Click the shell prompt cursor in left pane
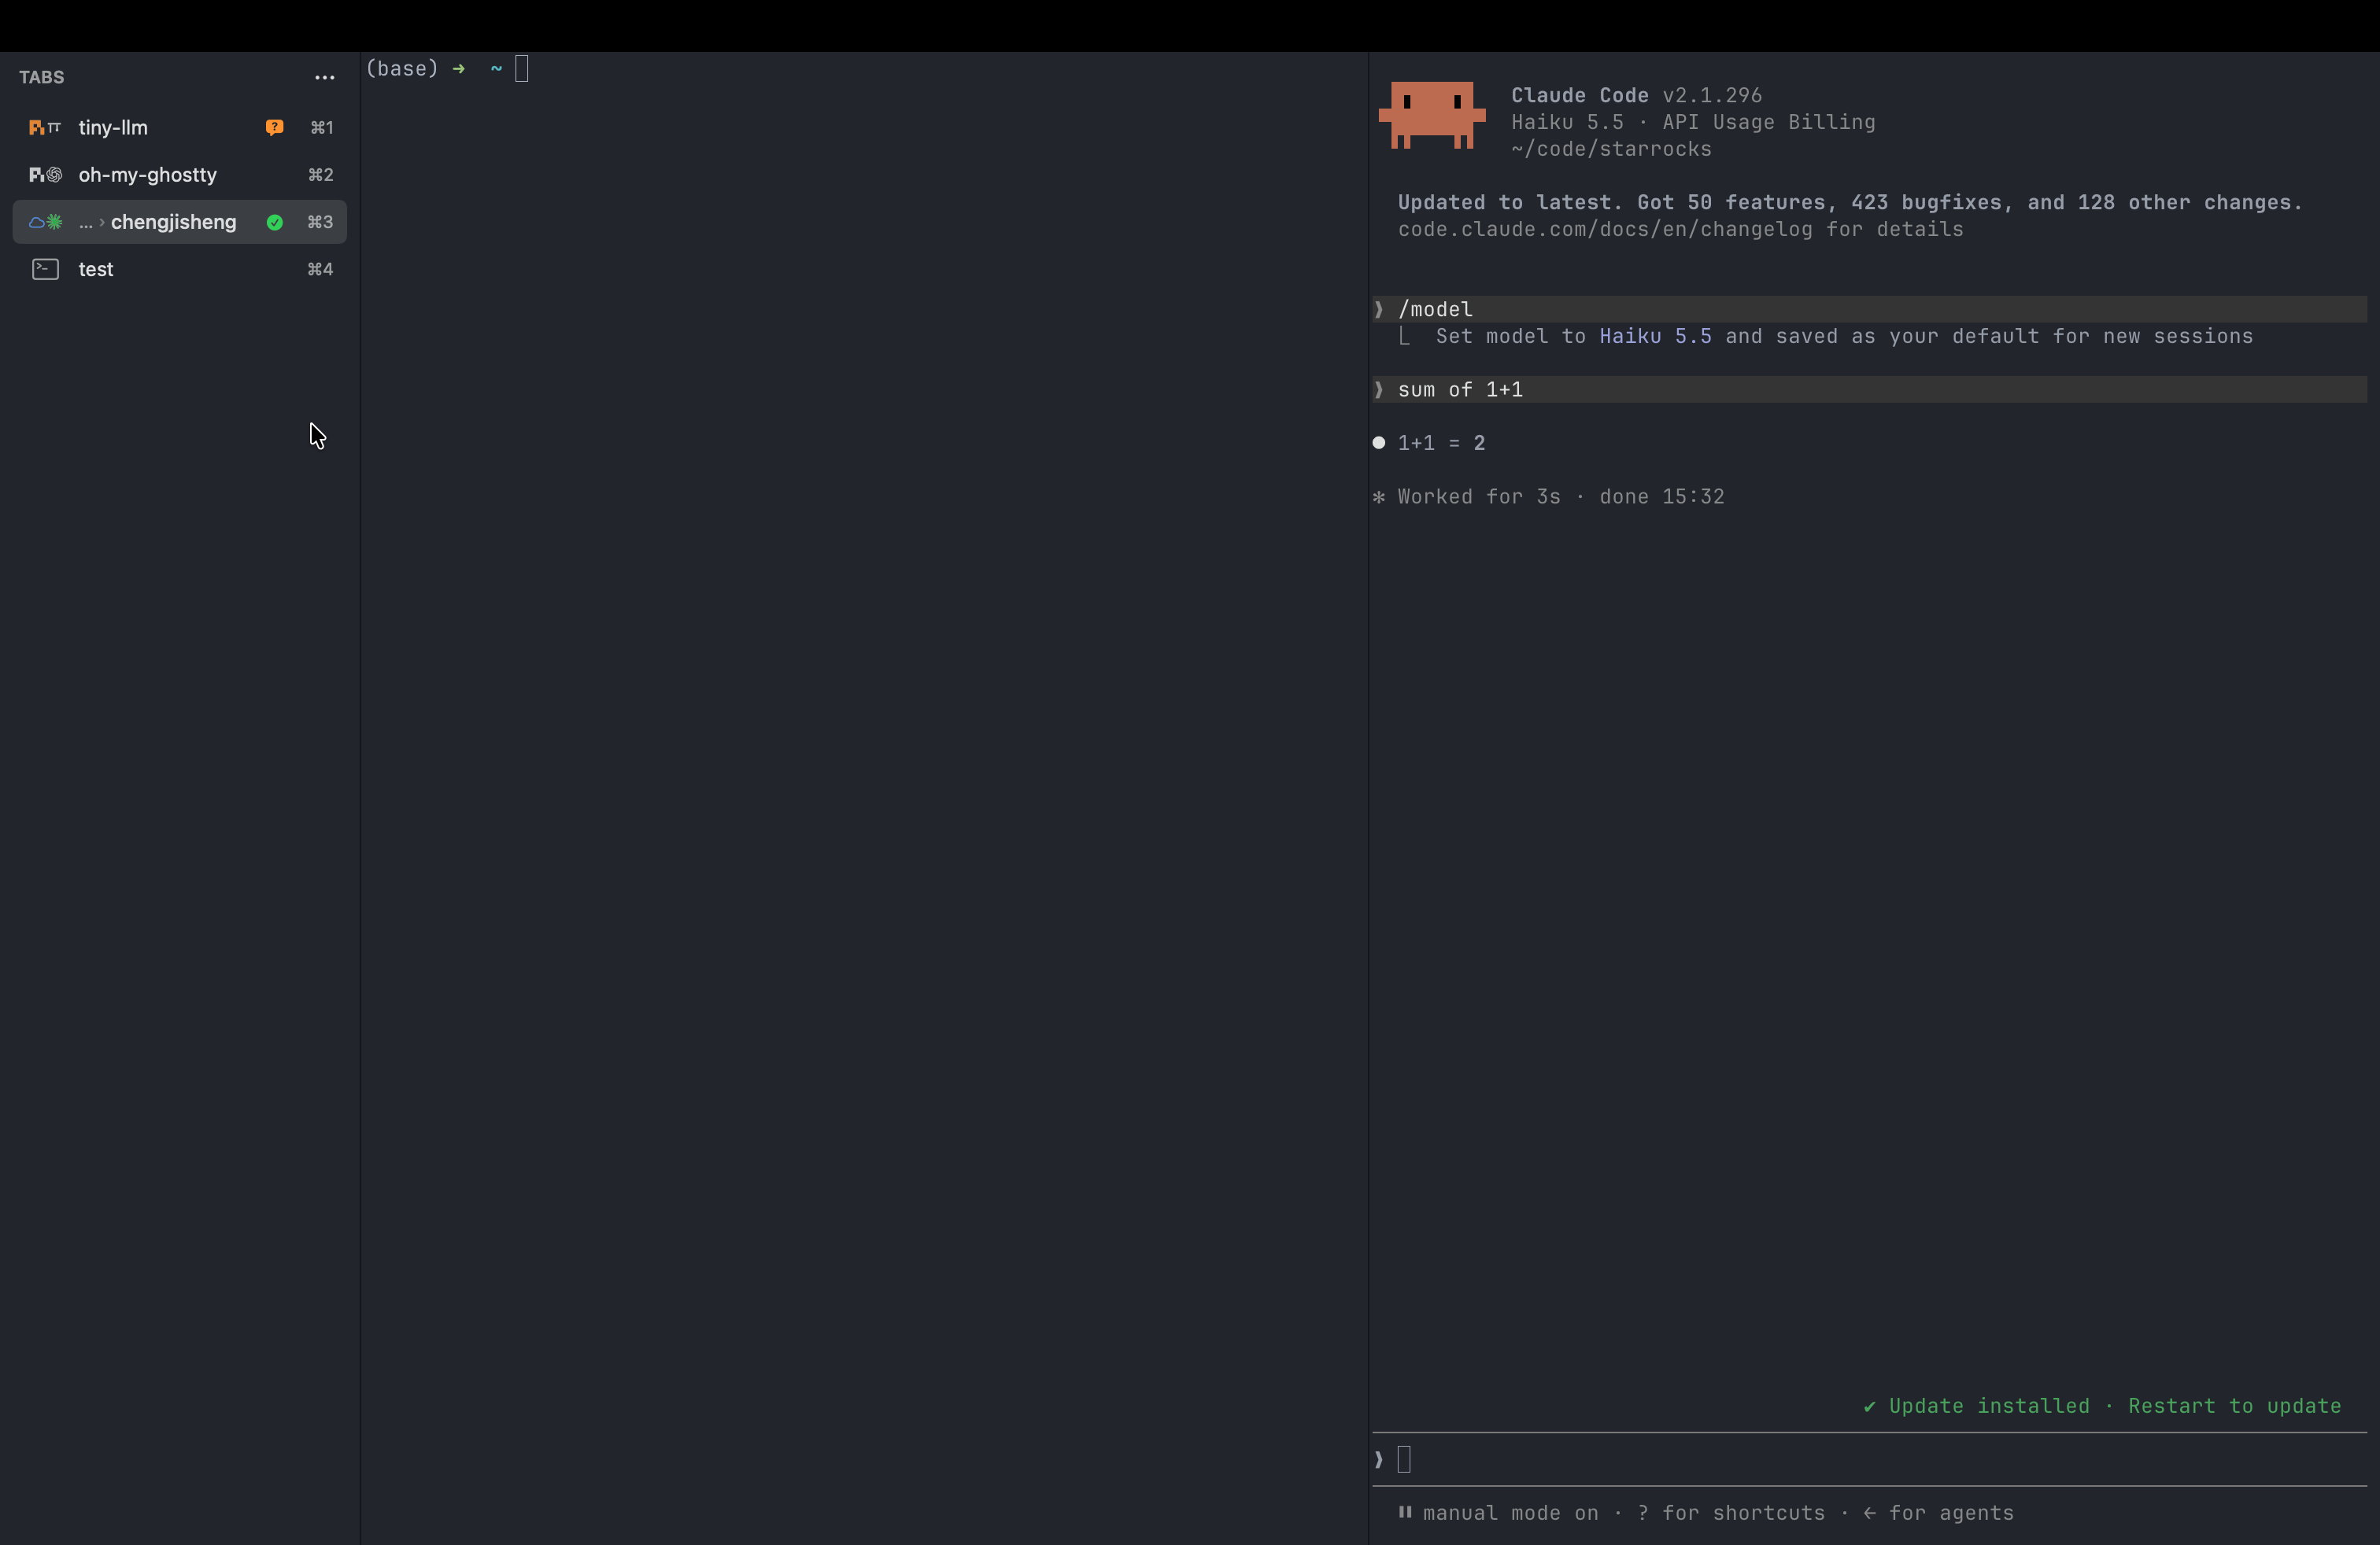The width and height of the screenshot is (2380, 1545). (x=521, y=68)
